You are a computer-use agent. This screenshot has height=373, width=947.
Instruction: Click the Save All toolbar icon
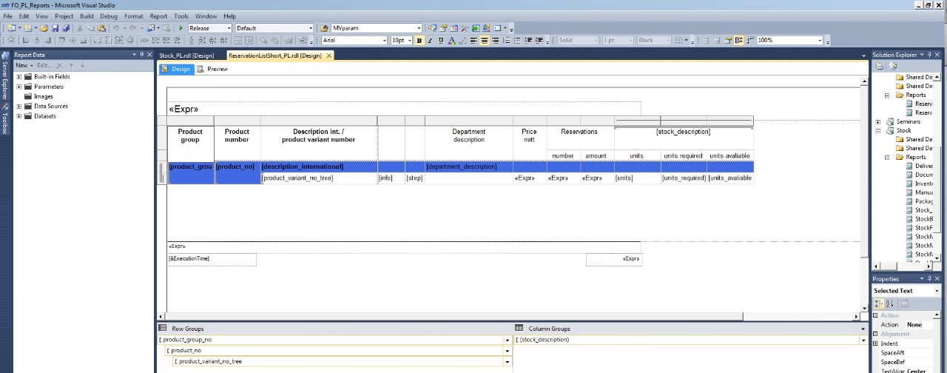66,28
